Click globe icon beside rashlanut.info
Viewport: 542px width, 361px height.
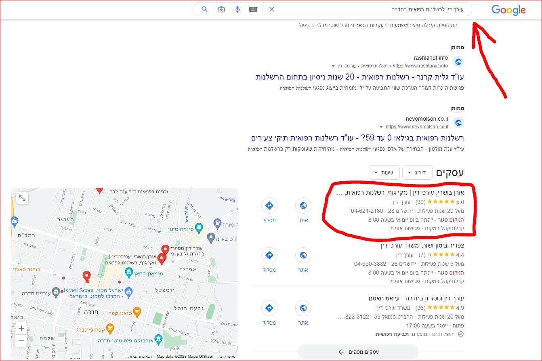pyautogui.click(x=458, y=62)
